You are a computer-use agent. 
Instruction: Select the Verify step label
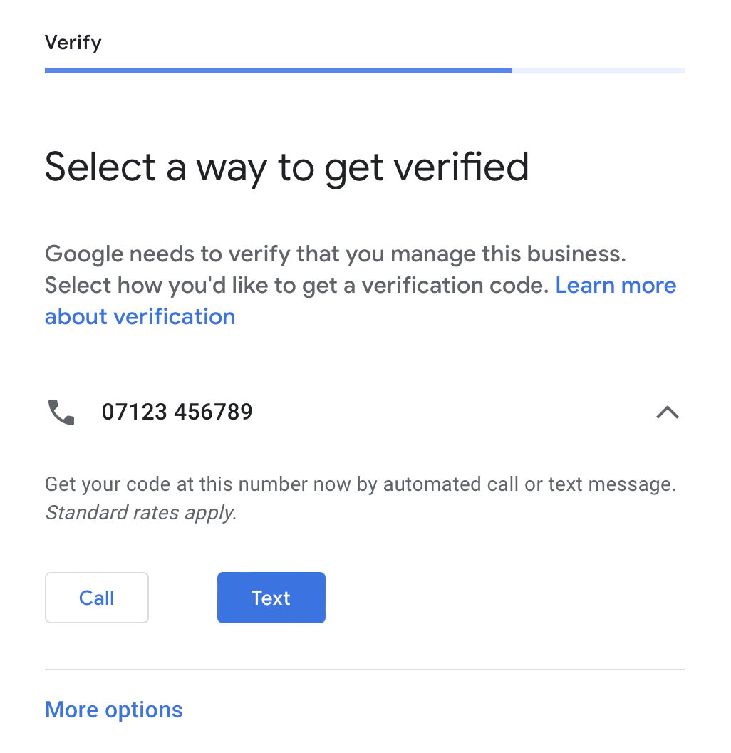click(x=73, y=43)
